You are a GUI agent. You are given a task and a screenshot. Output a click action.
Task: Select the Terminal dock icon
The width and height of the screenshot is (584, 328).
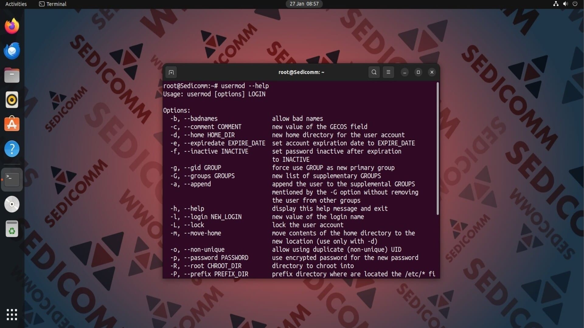coord(12,179)
